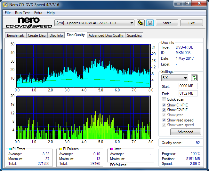Click the PI Errors upper graph

84,66
